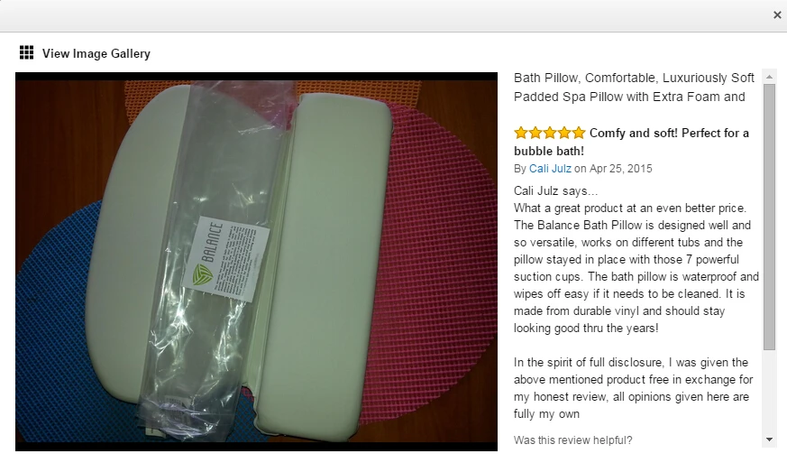Click the scrollbar down arrow in review panel
The width and height of the screenshot is (787, 463).
point(769,440)
